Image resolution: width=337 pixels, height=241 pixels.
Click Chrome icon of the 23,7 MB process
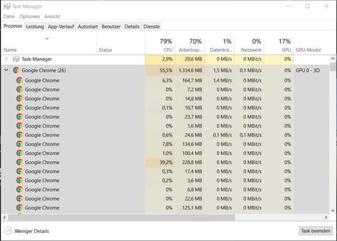19,117
